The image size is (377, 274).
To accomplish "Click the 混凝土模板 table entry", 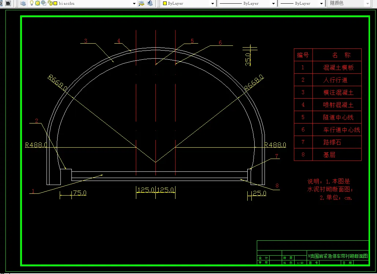I will pos(339,67).
